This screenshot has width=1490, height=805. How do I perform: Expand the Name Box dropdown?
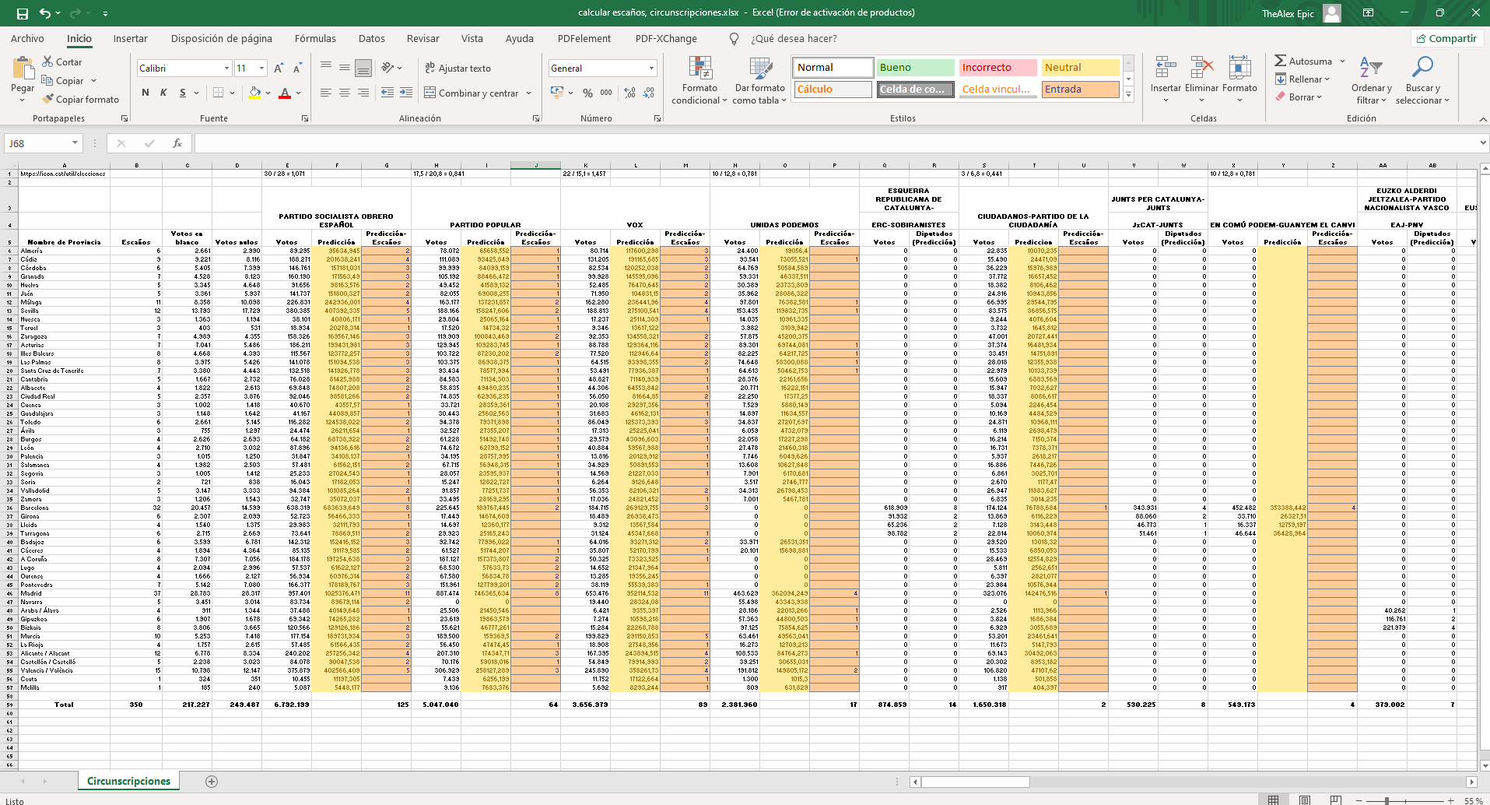[x=75, y=143]
